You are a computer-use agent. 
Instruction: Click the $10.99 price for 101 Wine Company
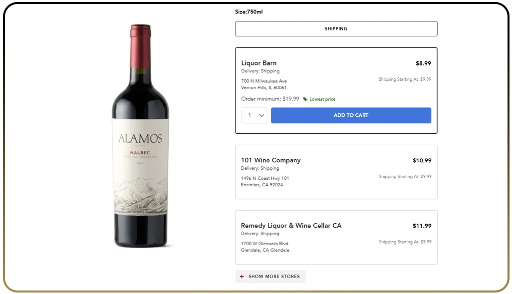[422, 160]
